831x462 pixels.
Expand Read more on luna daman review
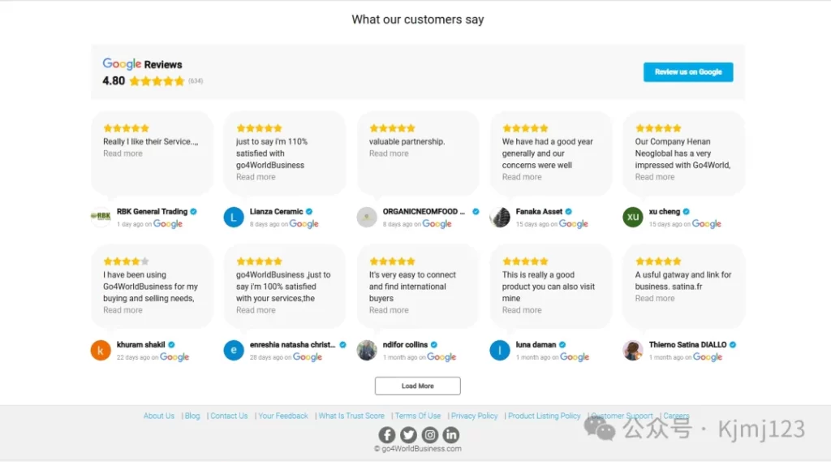point(522,310)
